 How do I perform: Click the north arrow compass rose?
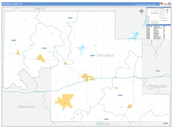[142, 11]
